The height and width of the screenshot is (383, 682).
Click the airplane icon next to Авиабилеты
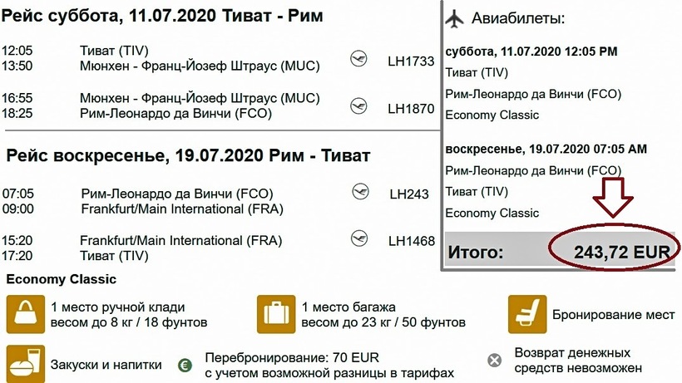point(454,18)
